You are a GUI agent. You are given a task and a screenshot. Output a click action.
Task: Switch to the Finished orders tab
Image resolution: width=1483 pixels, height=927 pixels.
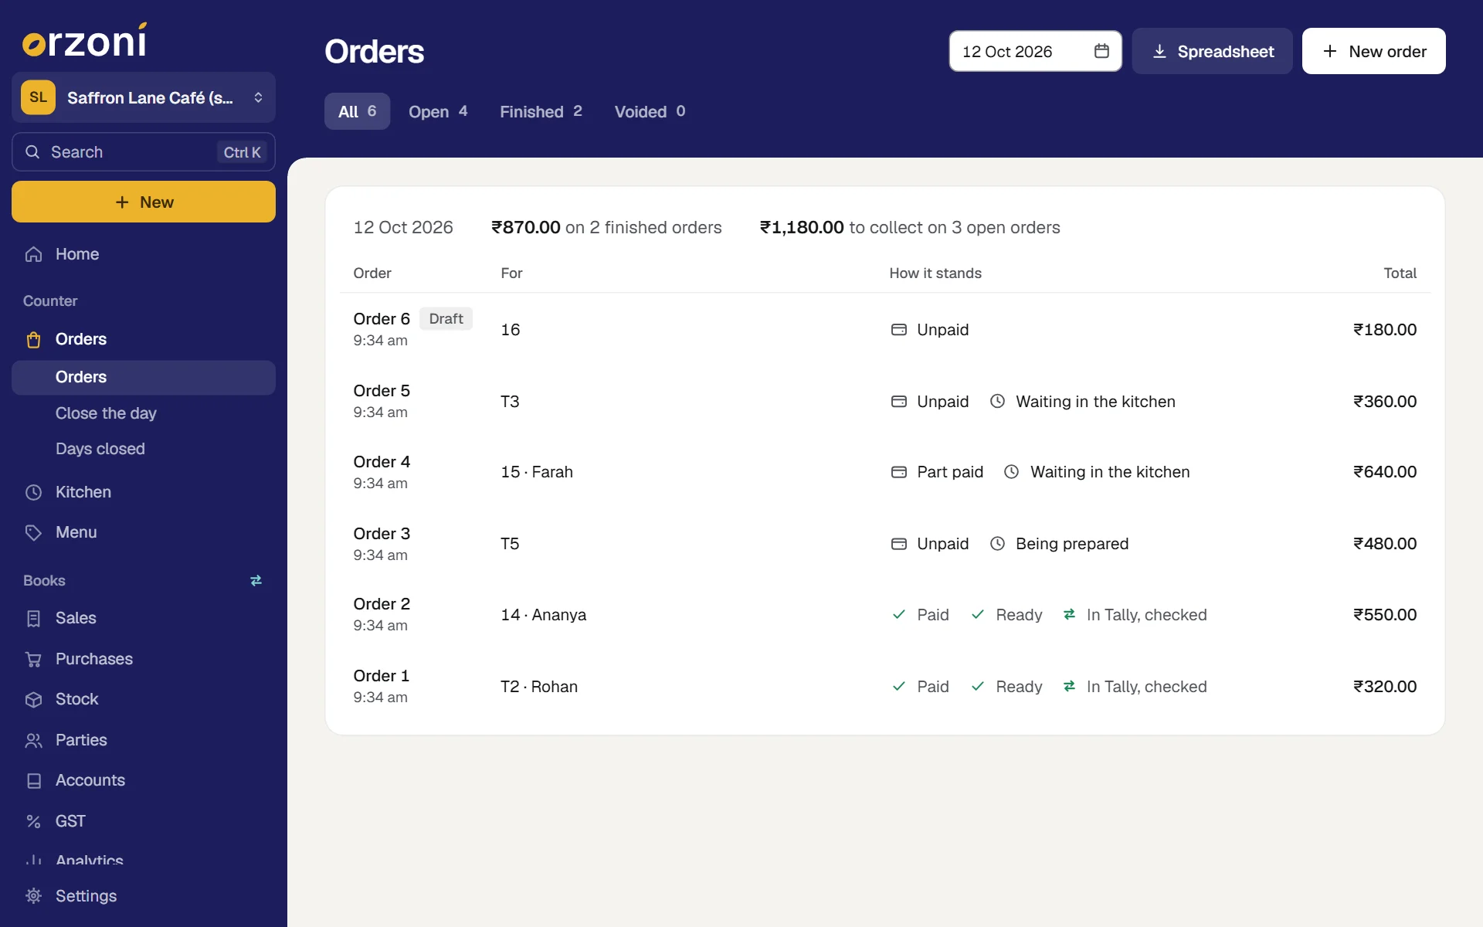click(541, 111)
